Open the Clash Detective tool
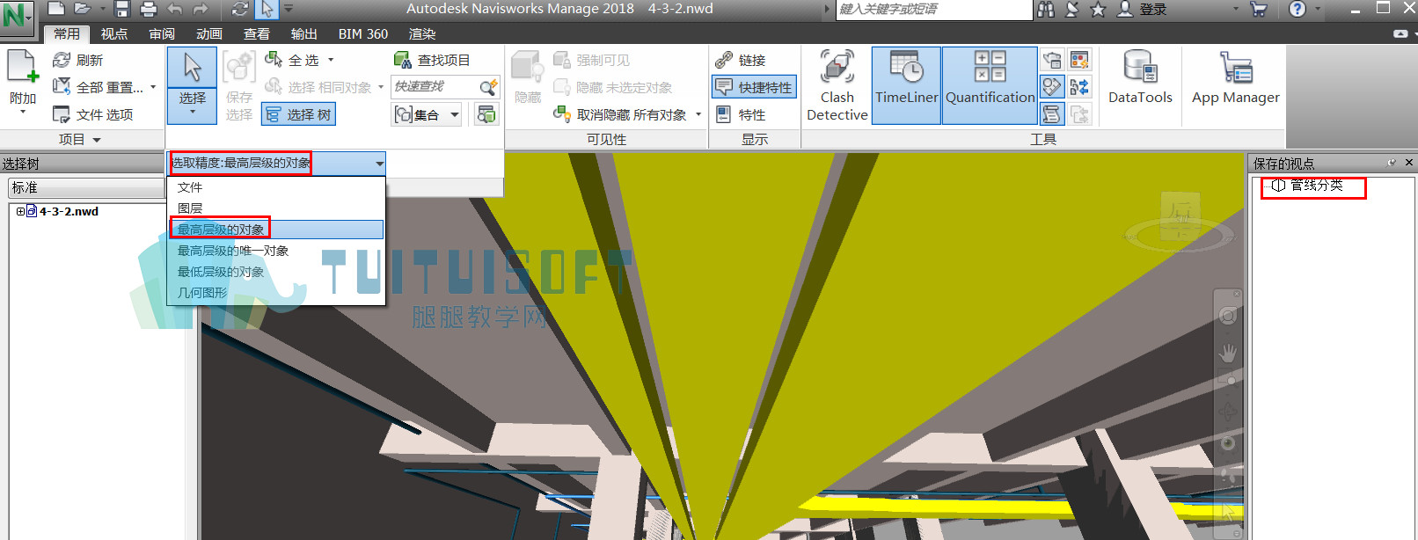Image resolution: width=1418 pixels, height=540 pixels. click(837, 85)
